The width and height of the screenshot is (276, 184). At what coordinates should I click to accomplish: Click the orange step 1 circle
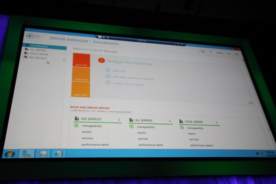(x=101, y=61)
